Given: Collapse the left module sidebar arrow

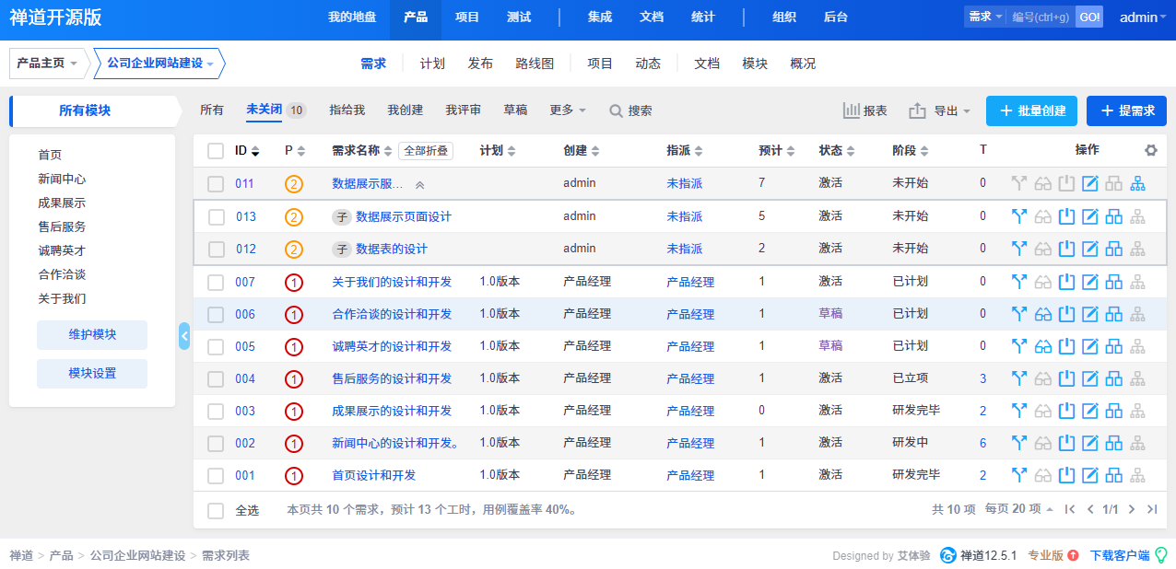Looking at the screenshot, I should point(184,336).
